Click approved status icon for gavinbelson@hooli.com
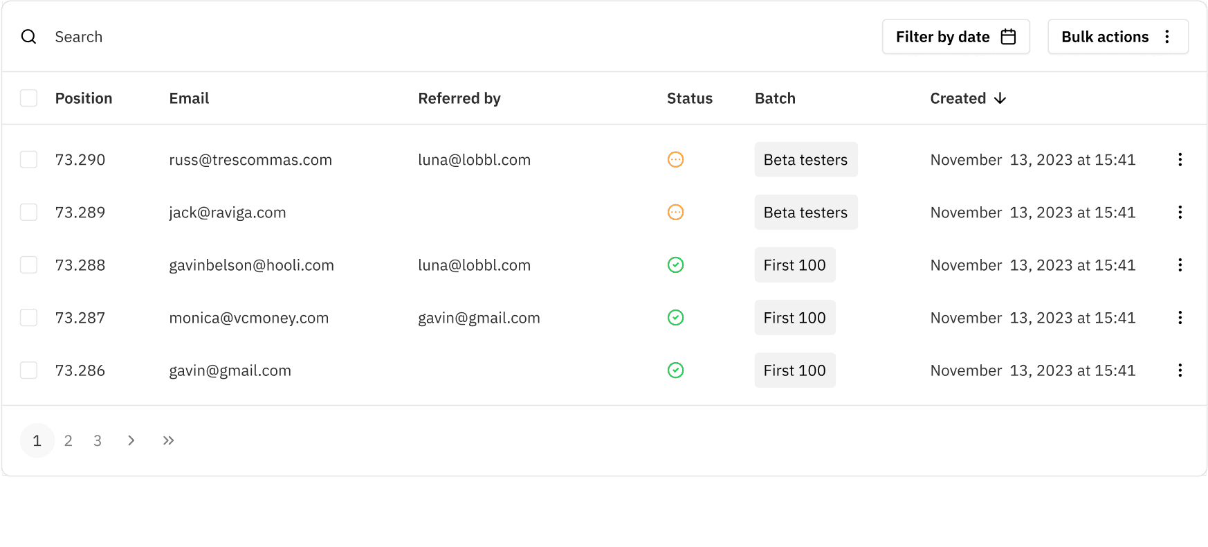 (x=675, y=265)
